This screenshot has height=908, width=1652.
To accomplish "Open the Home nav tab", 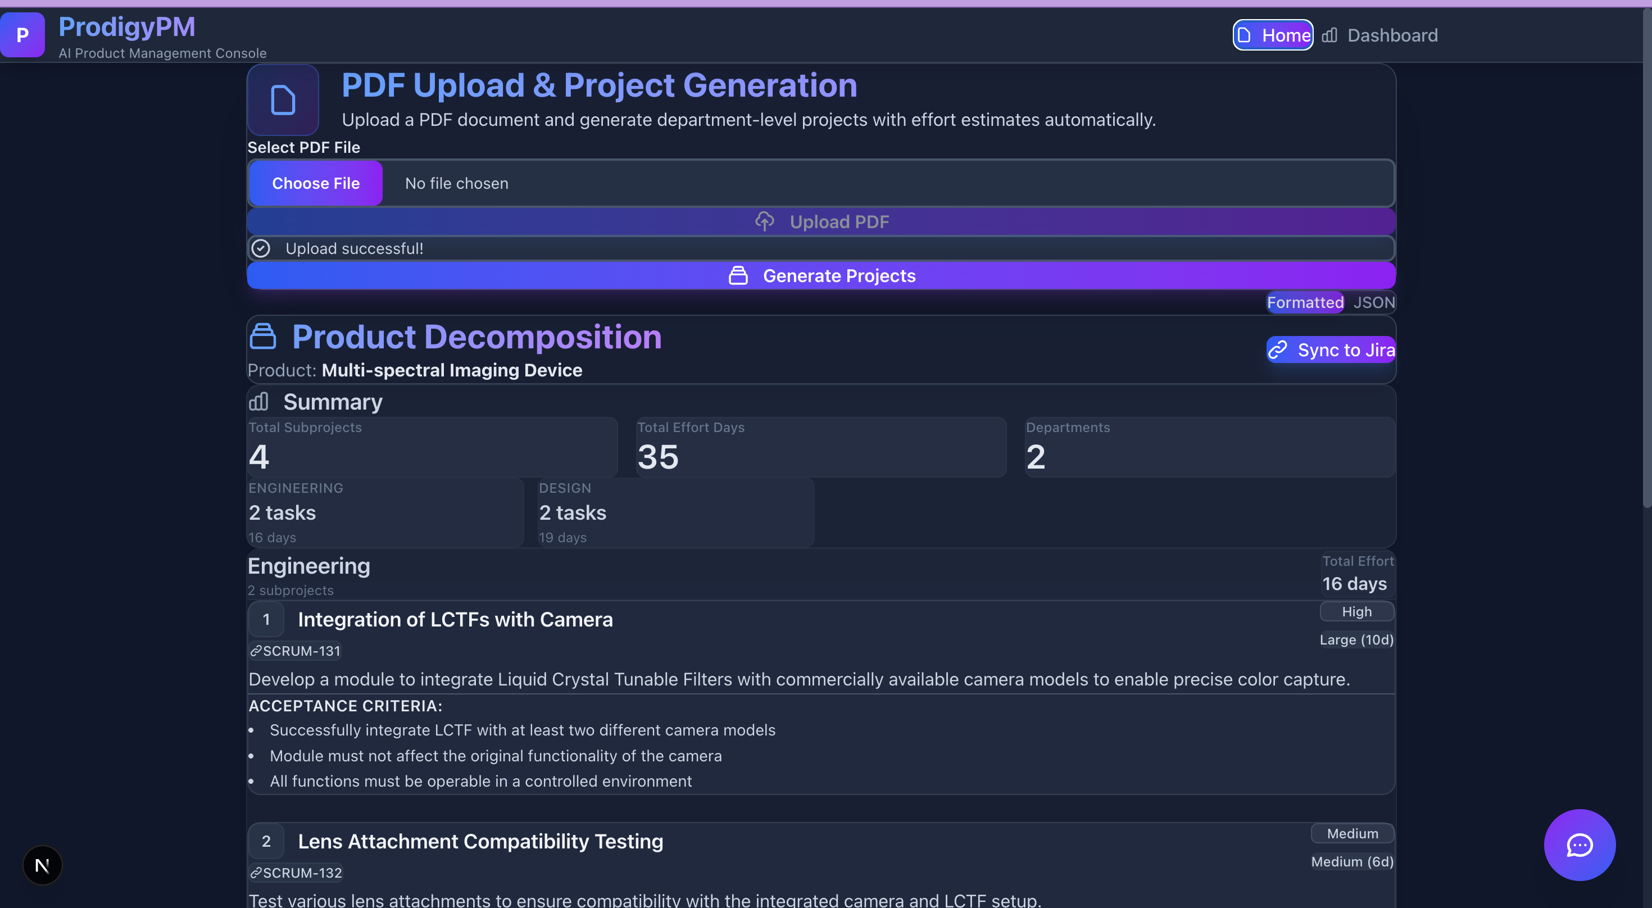I will tap(1273, 35).
